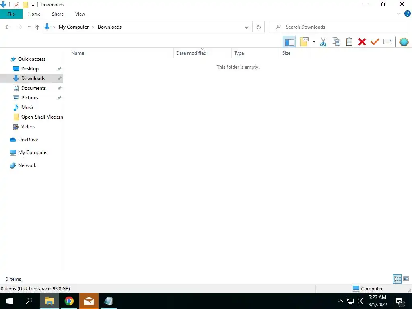
Task: Select My Computer in navigation pane
Action: click(x=33, y=152)
